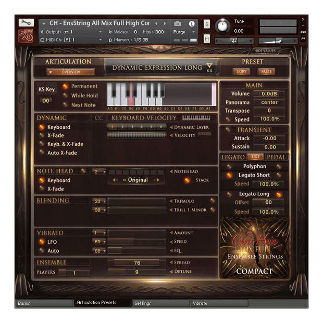The width and height of the screenshot is (323, 323).
Task: Select the While Hold KS mode
Action: pos(65,95)
